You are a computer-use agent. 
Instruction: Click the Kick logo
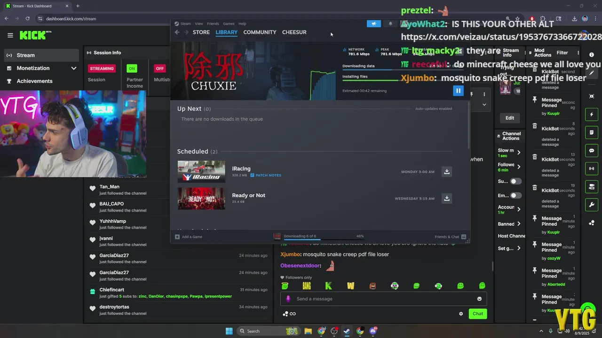(x=35, y=35)
